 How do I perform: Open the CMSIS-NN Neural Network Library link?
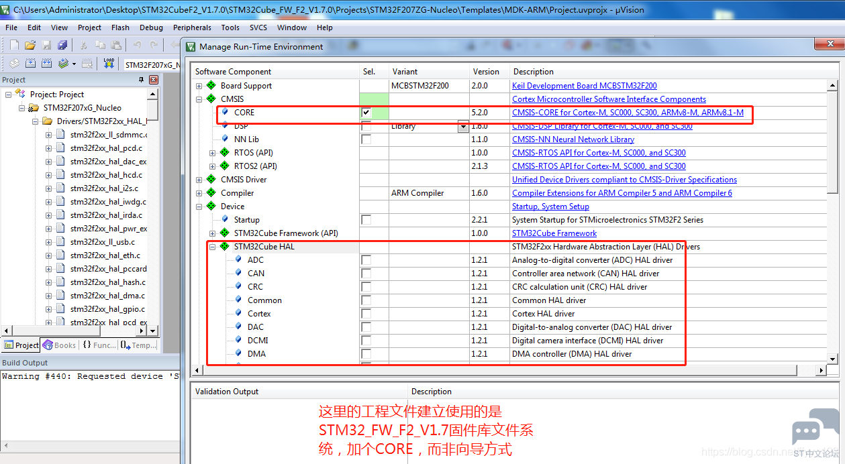click(573, 139)
